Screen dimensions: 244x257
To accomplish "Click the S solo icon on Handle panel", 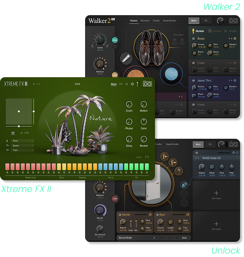I will (x=150, y=214).
